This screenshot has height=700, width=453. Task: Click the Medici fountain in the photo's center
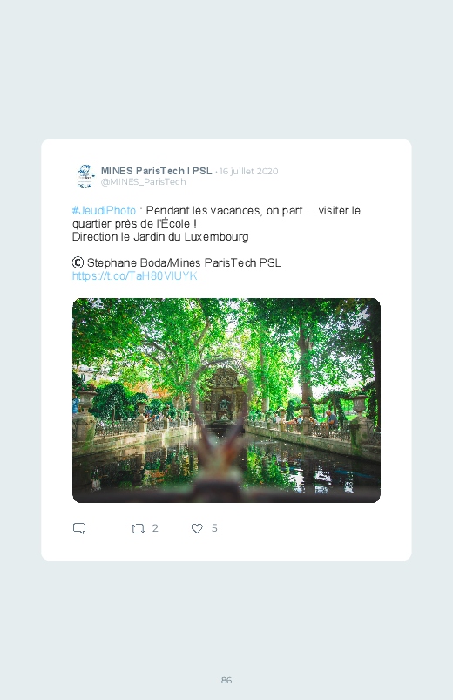224,396
